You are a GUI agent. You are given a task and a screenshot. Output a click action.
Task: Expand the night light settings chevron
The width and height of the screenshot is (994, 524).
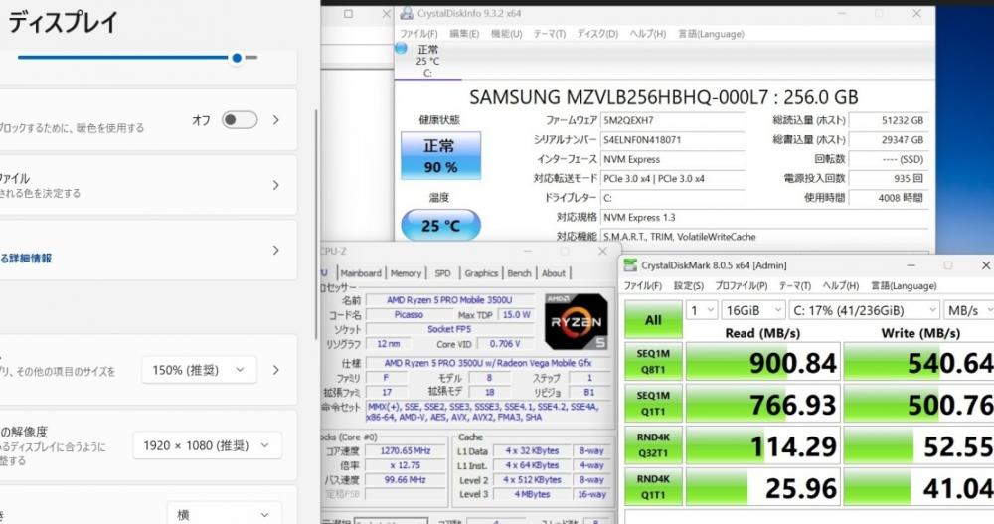pyautogui.click(x=275, y=120)
